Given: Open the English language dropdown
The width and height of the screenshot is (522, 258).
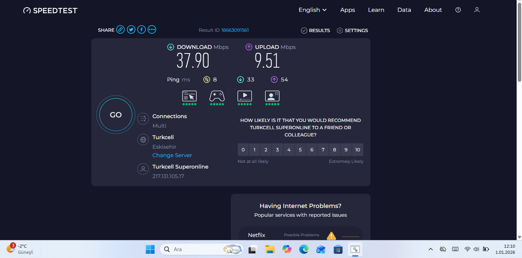Looking at the screenshot, I should 313,10.
